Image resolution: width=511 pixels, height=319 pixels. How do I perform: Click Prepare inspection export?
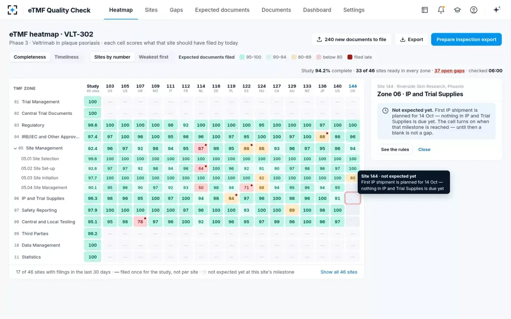coord(466,39)
